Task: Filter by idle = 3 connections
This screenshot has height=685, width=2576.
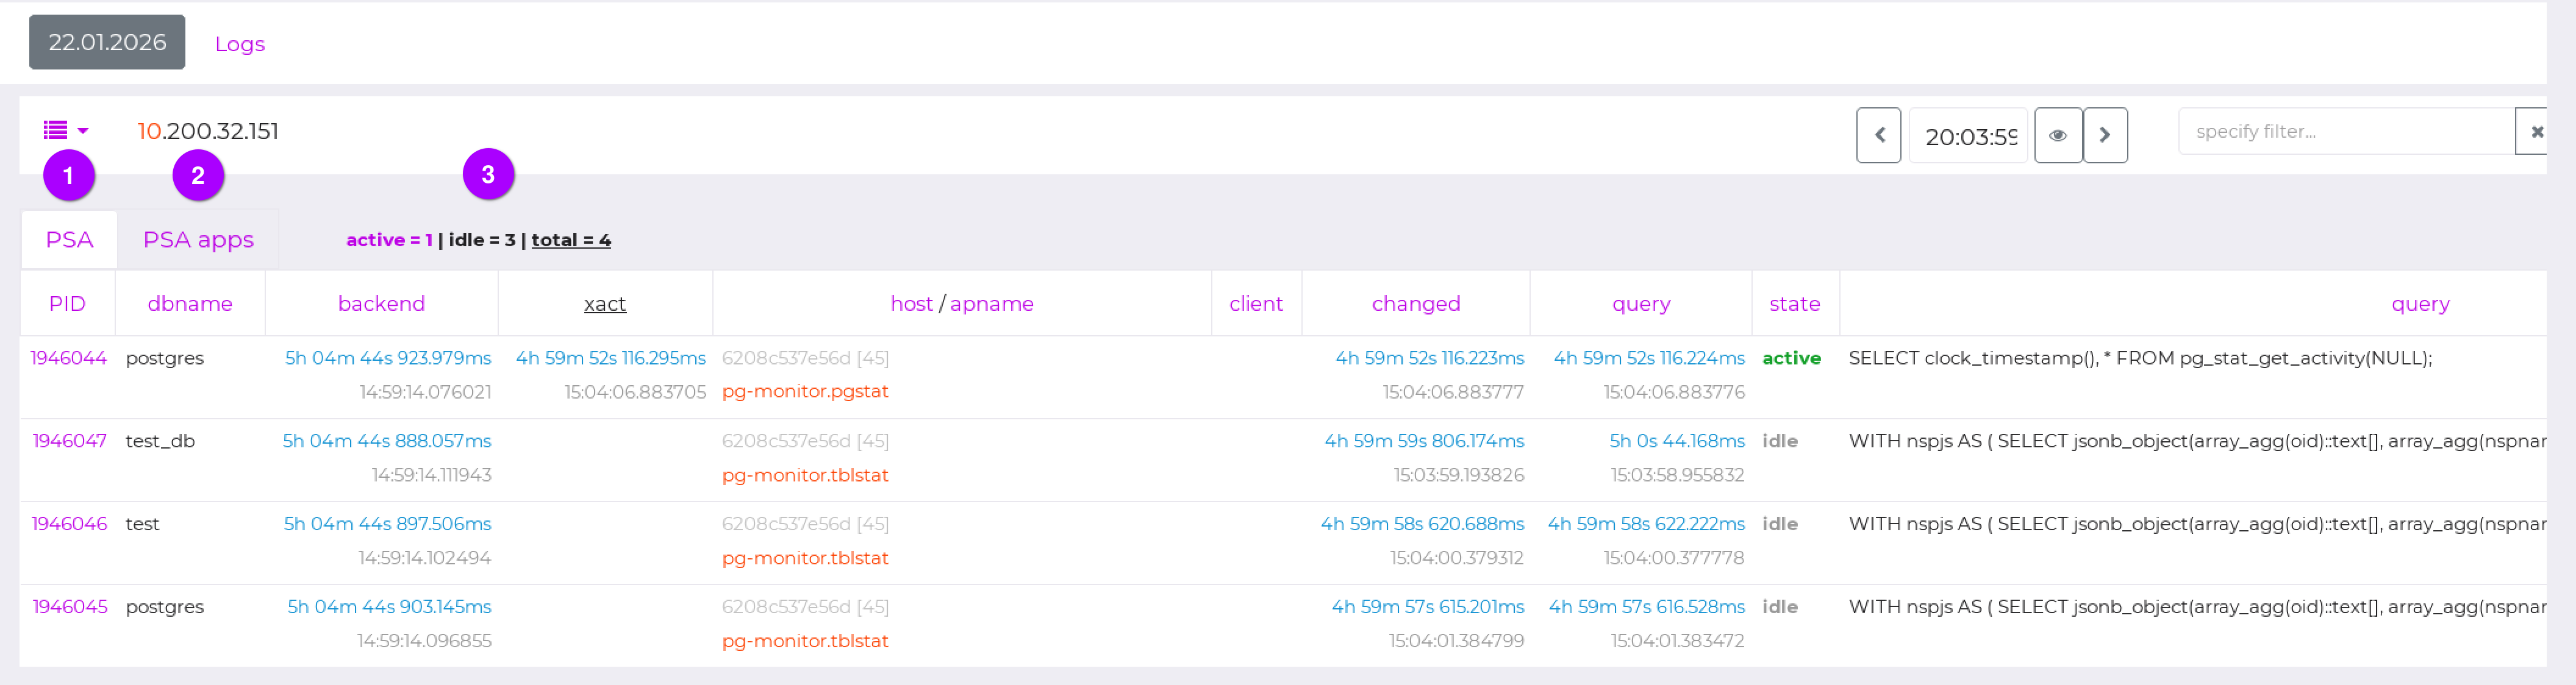Action: tap(481, 240)
